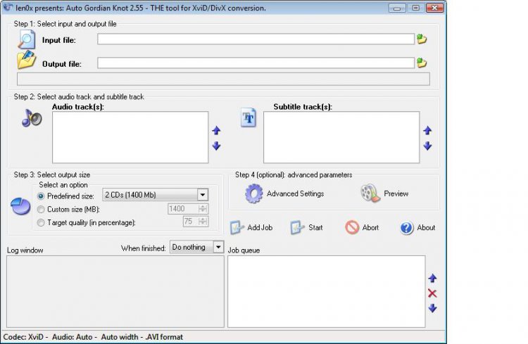
Task: Move queued job down with arrow
Action: 432,308
